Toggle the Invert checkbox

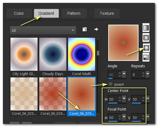click(111, 84)
